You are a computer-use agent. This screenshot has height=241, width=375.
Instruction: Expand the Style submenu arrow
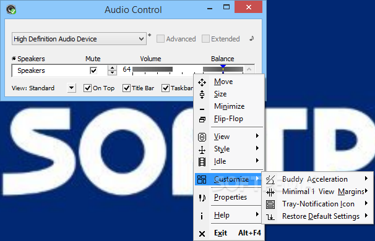[x=257, y=148]
